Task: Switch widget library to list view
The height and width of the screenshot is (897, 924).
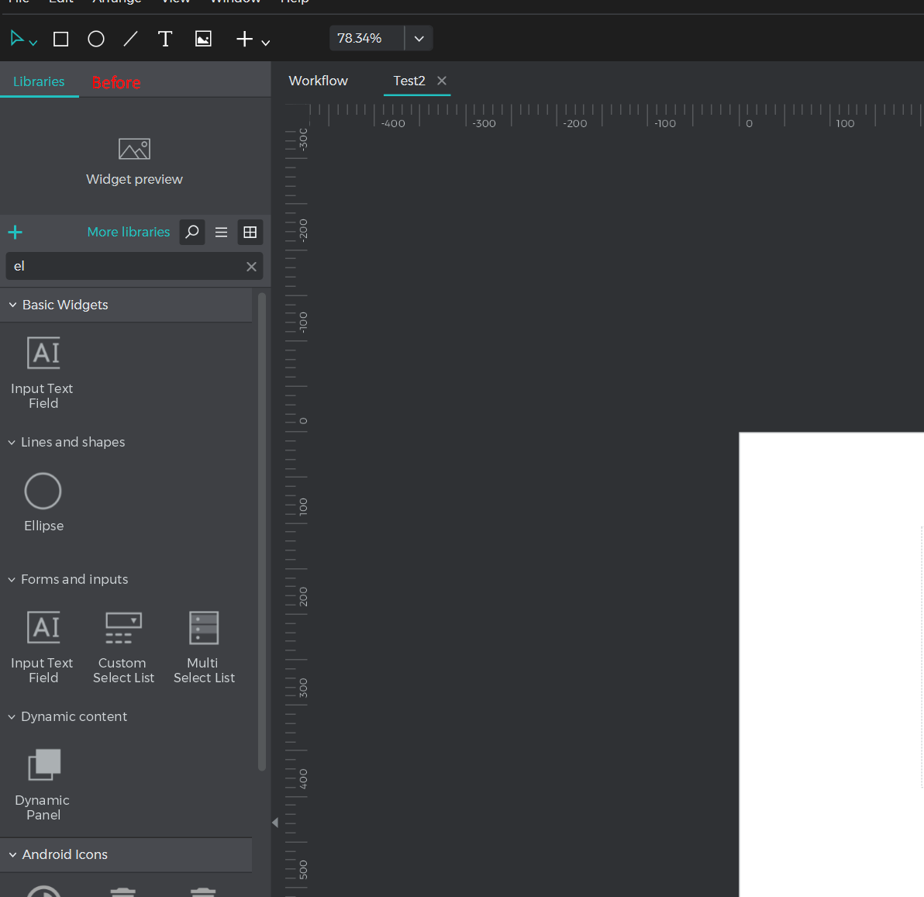Action: pos(221,233)
